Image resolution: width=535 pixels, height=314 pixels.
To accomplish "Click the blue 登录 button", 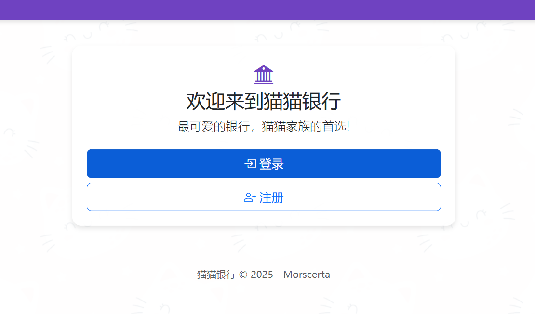I will (x=264, y=164).
